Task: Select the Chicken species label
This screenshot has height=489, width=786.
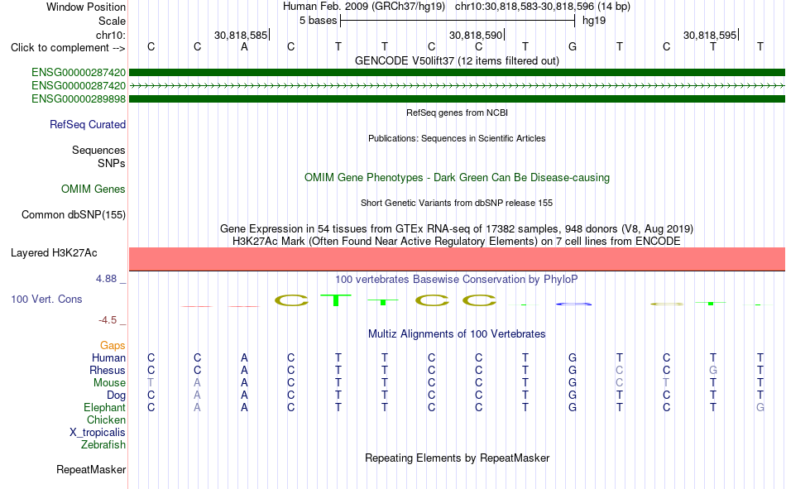Action: [x=106, y=419]
